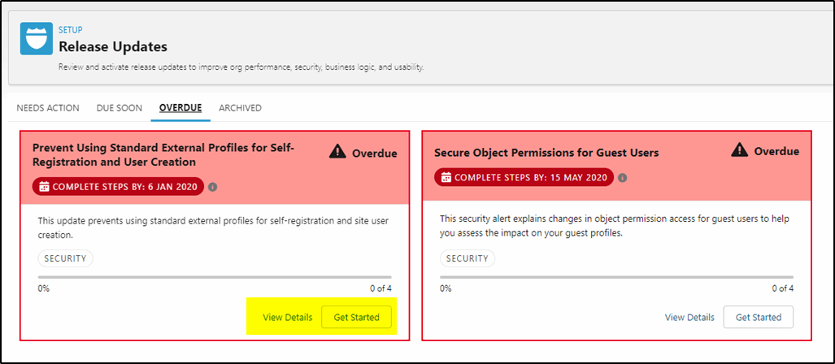This screenshot has width=835, height=364.
Task: Click info icon beside 6 Jan 2020 date
Action: (x=212, y=187)
